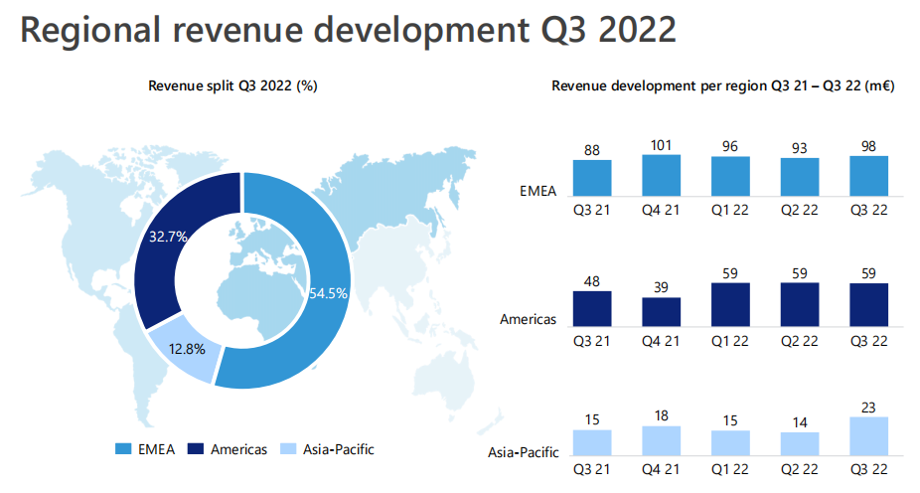Click the EMEA row label beside the bar chart
920x493 pixels.
coord(537,191)
